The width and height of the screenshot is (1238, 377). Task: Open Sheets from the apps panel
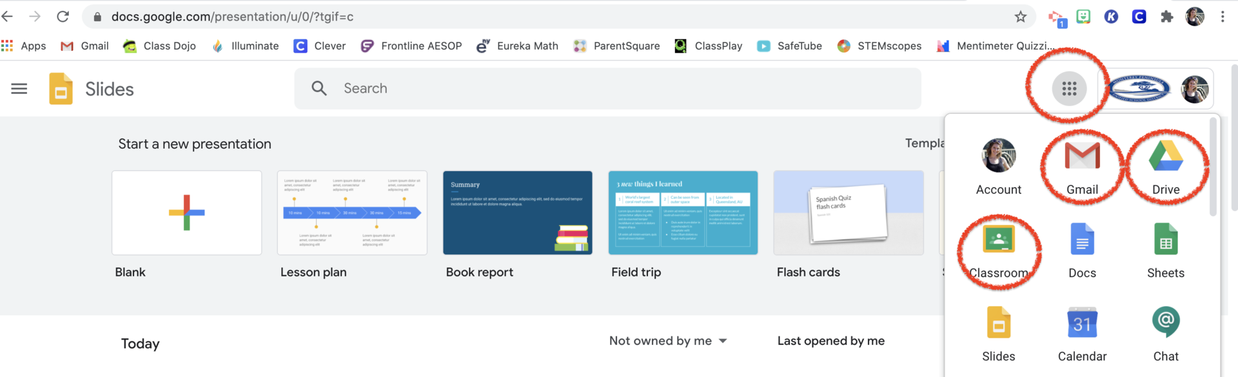tap(1166, 252)
